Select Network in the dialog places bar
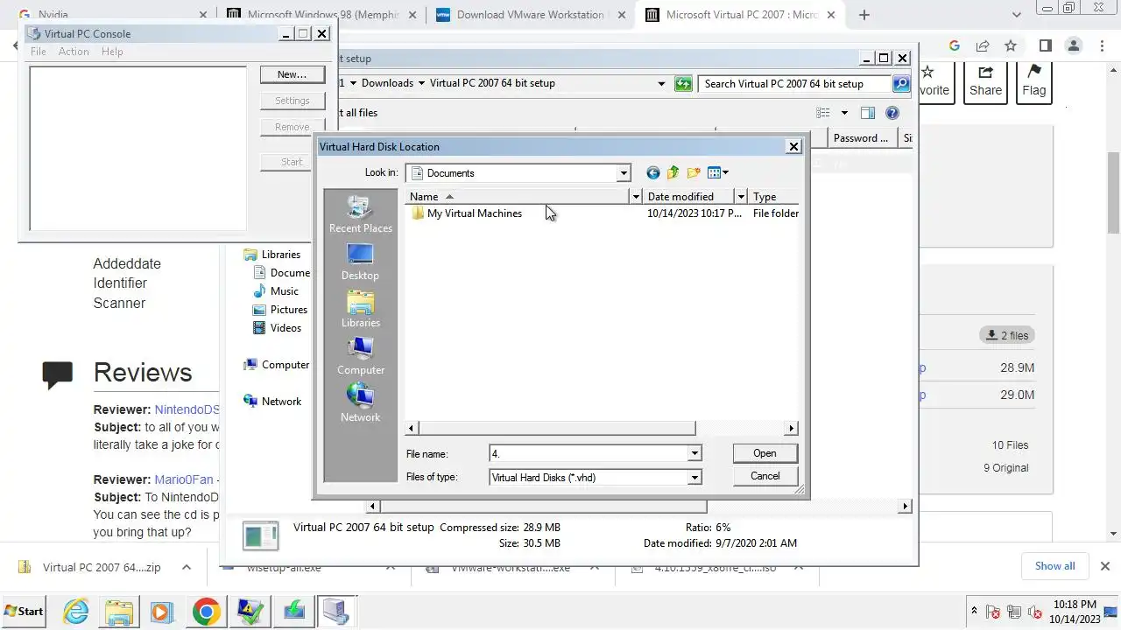 pos(360,403)
